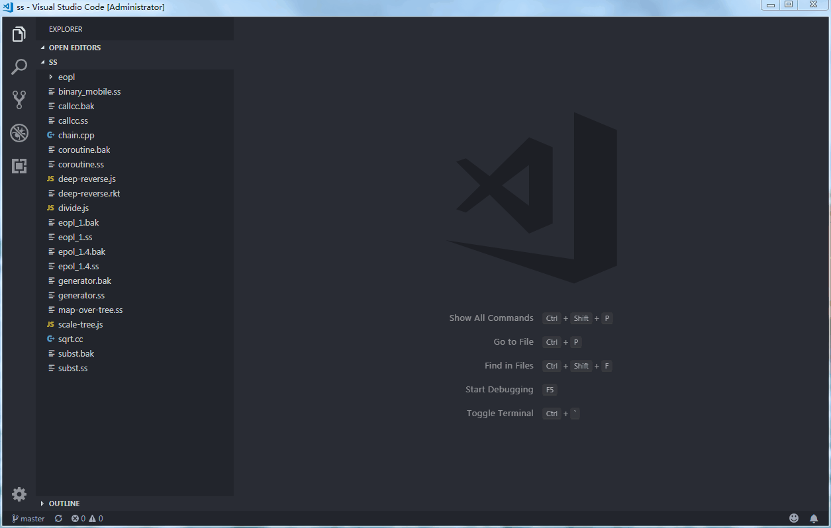Screen dimensions: 831x528
Task: Open the Search panel icon
Action: point(19,66)
